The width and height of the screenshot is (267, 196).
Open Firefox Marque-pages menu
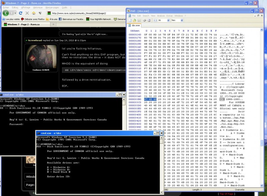(52, 7)
